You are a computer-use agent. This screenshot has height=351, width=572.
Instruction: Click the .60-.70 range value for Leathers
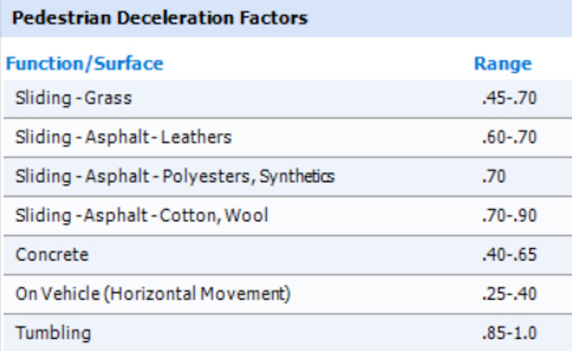click(x=508, y=136)
